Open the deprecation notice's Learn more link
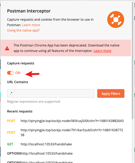 pyautogui.click(x=102, y=51)
